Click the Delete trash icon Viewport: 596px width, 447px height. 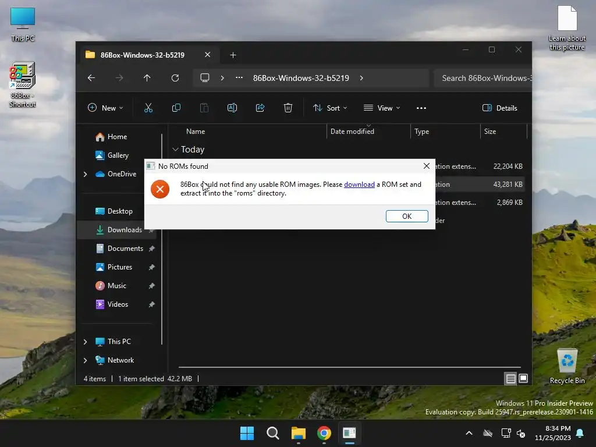point(288,108)
